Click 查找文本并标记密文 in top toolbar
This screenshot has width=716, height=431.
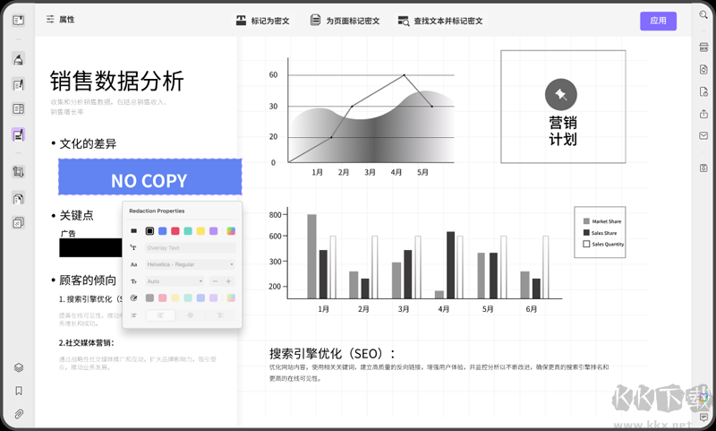(440, 21)
